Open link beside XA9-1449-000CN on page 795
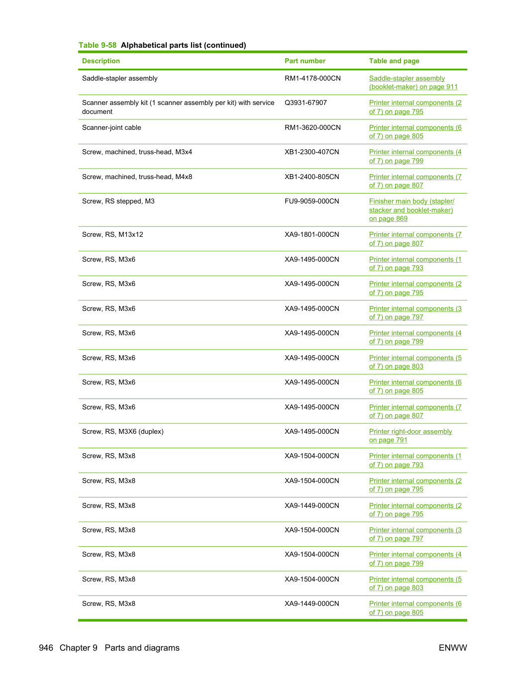The height and width of the screenshot is (684, 514). pos(415,510)
